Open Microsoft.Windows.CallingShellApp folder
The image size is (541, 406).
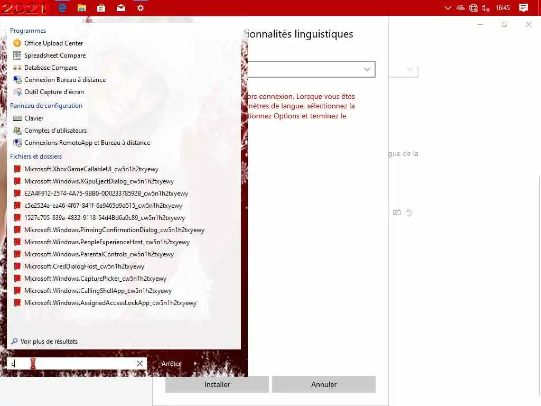tap(98, 291)
